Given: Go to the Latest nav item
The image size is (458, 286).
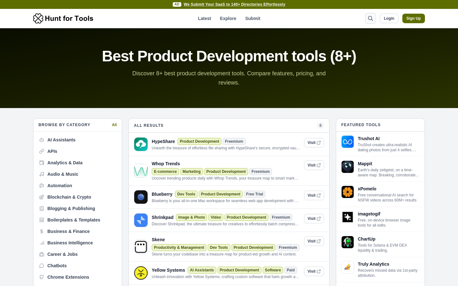Looking at the screenshot, I should tap(205, 18).
